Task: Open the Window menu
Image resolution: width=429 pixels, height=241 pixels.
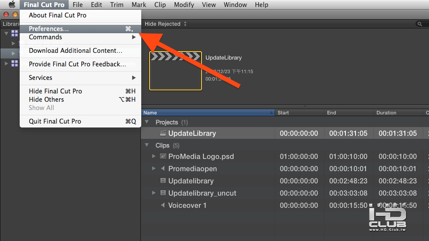Action: (235, 5)
